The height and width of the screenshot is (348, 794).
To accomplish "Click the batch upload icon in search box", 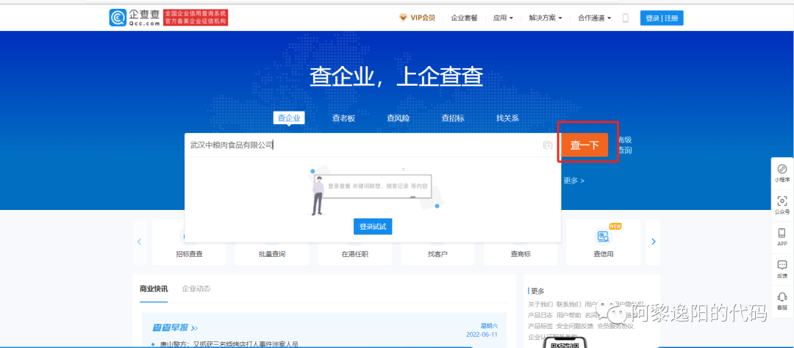I will [x=548, y=145].
